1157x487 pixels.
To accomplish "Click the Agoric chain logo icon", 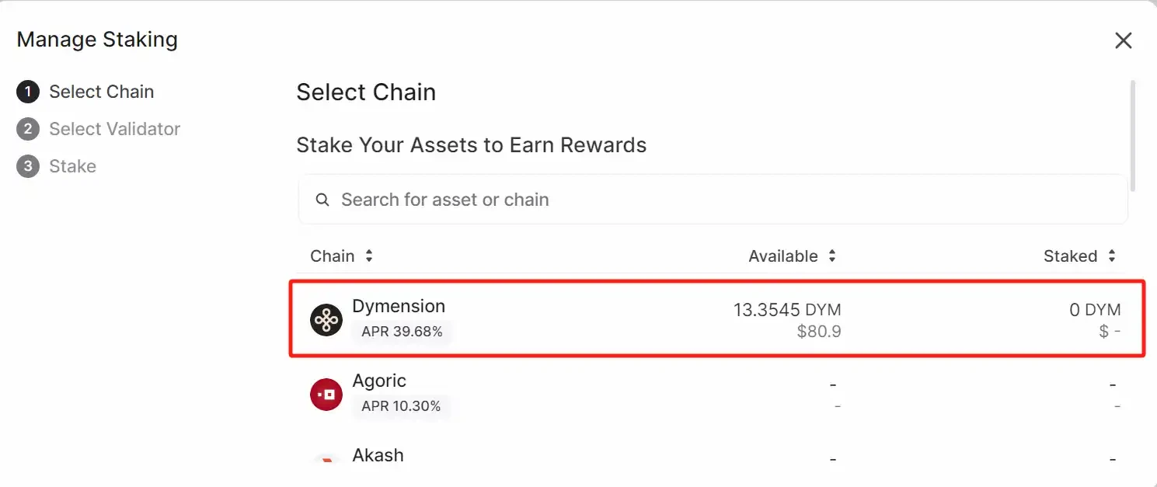I will click(x=326, y=395).
